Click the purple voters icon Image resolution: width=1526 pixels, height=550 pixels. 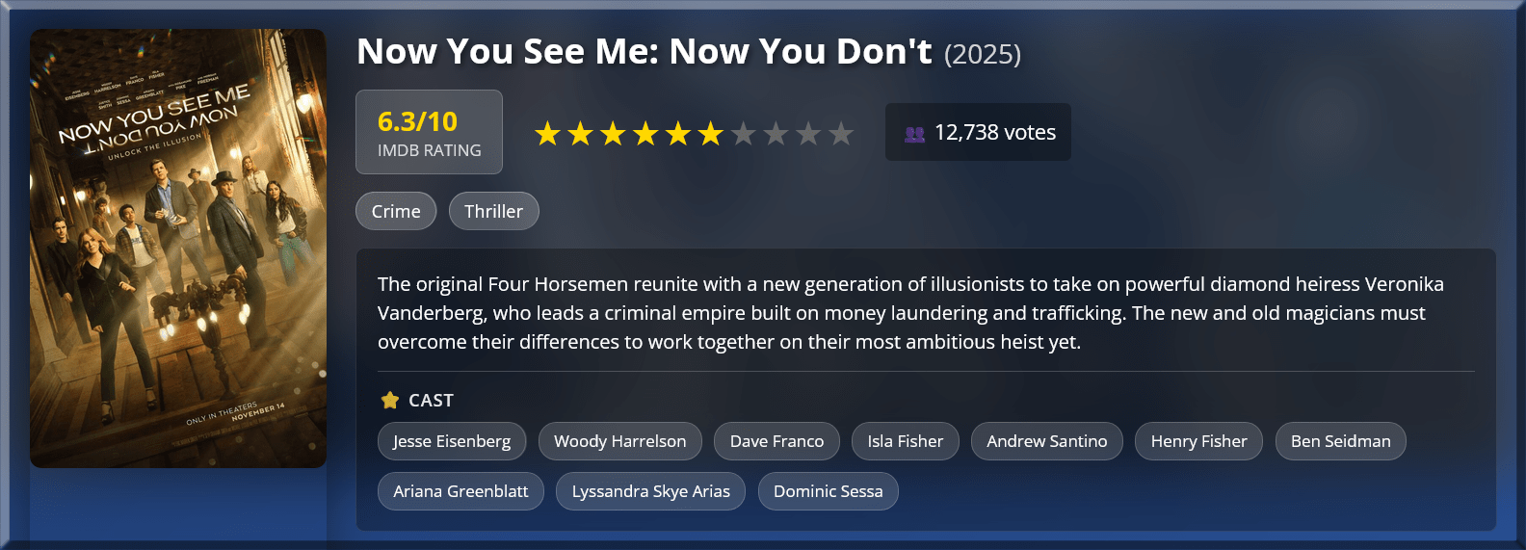tap(914, 134)
